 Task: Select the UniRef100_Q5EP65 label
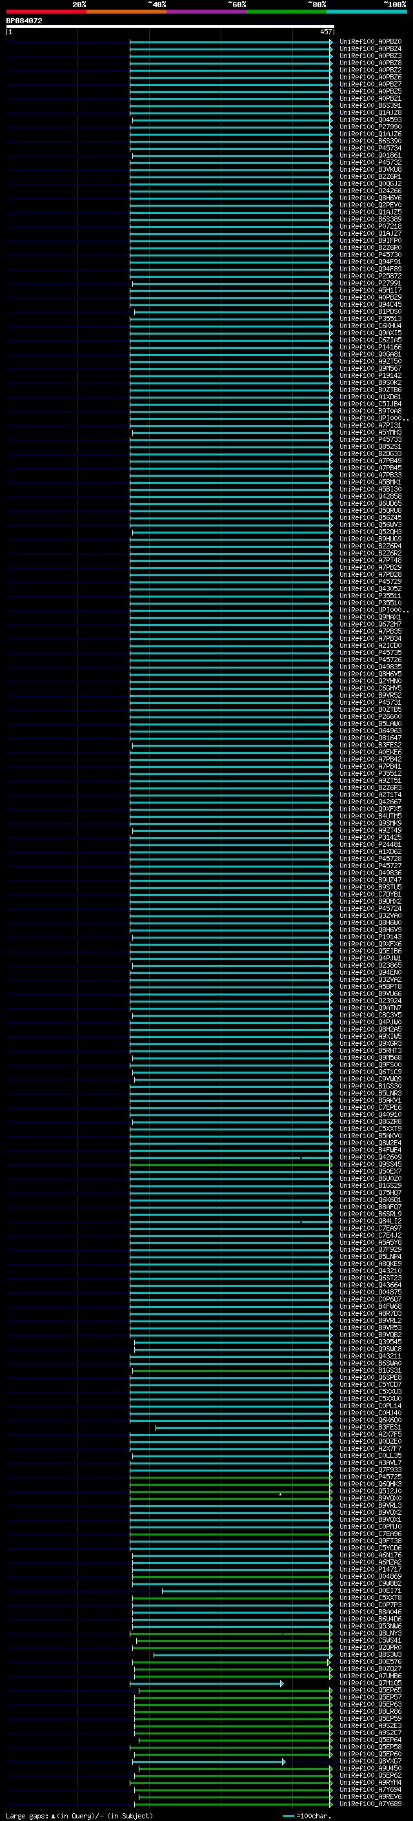point(370,1689)
